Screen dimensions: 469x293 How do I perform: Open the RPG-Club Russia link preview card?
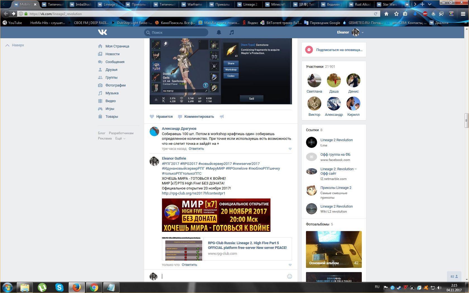pyautogui.click(x=227, y=249)
